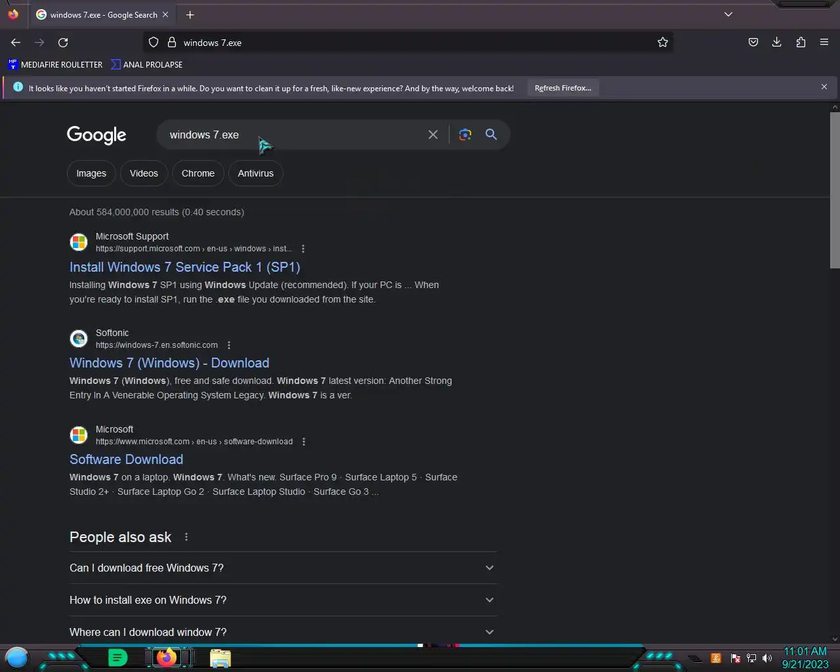Open the Start orb
This screenshot has width=840, height=672.
click(x=17, y=658)
